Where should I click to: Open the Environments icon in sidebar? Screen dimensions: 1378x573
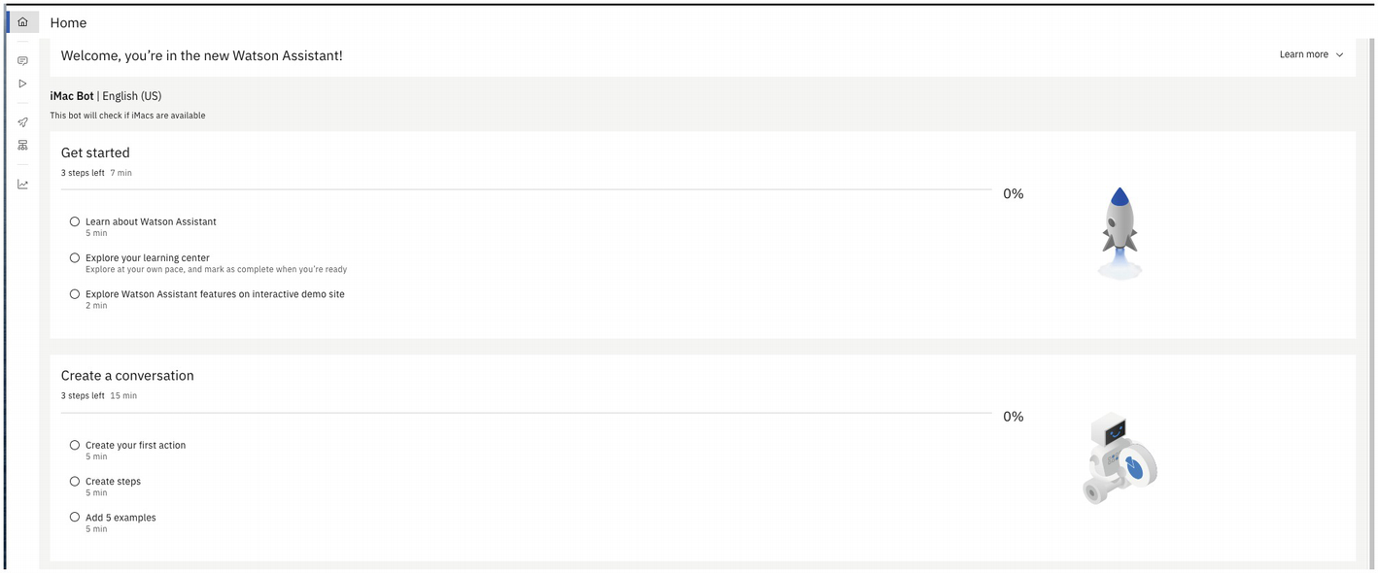click(22, 145)
